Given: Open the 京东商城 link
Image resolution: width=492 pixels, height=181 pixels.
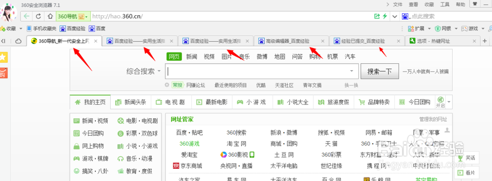Looking at the screenshot, I should [x=187, y=166].
